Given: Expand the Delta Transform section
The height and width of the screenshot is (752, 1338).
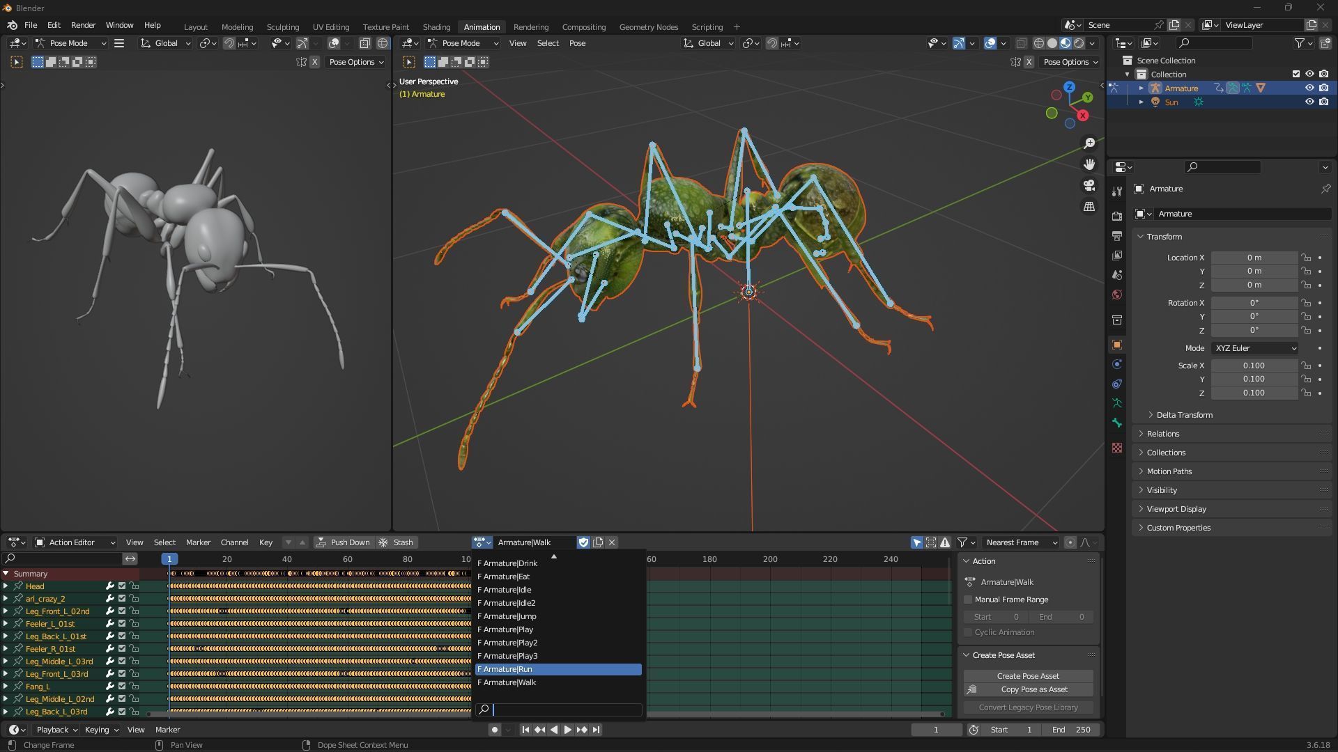Looking at the screenshot, I should [1183, 415].
